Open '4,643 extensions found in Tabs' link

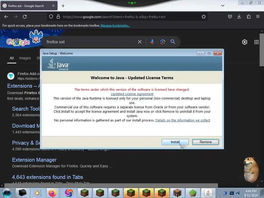tap(47, 177)
